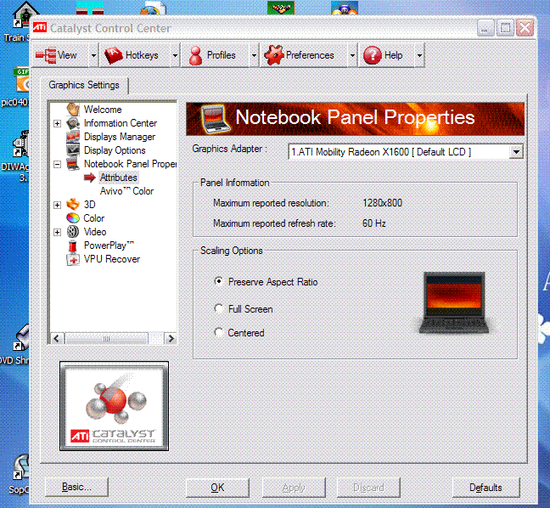The width and height of the screenshot is (550, 508).
Task: Click the Profiles person icon
Action: (x=195, y=55)
